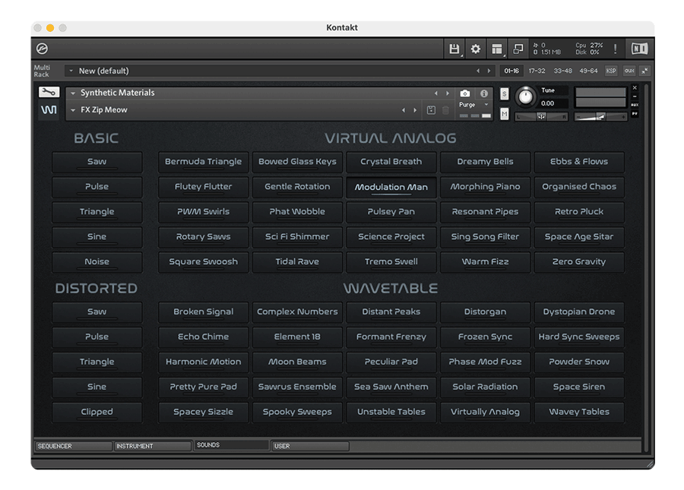Image resolution: width=684 pixels, height=490 pixels.
Task: Load Space Age Sitar sound
Action: [x=579, y=237]
